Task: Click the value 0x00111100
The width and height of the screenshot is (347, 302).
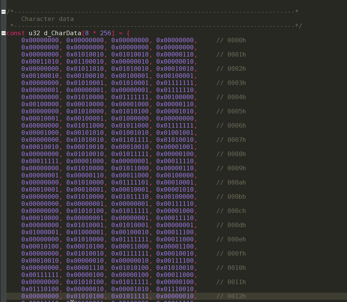Action: click(175, 261)
